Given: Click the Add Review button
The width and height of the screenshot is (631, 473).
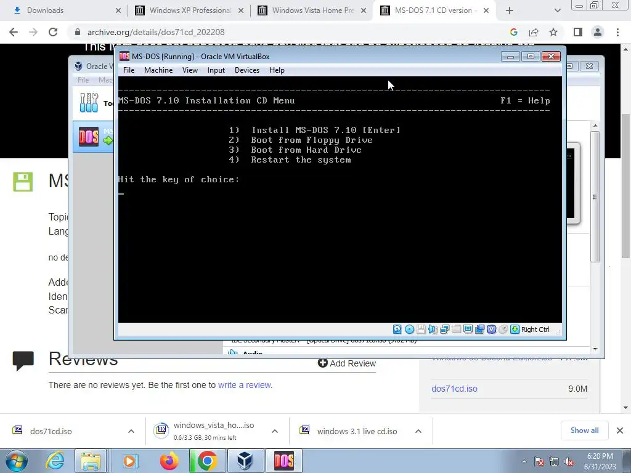Looking at the screenshot, I should coord(347,363).
